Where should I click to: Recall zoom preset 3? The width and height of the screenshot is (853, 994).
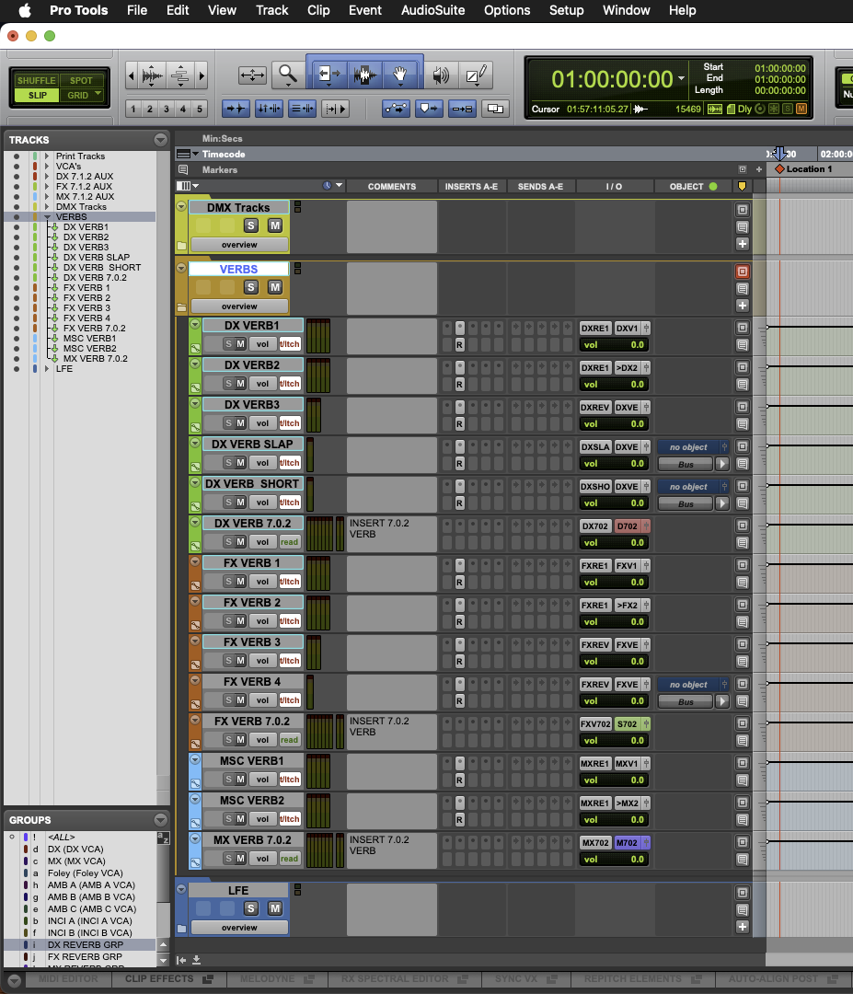pyautogui.click(x=166, y=109)
